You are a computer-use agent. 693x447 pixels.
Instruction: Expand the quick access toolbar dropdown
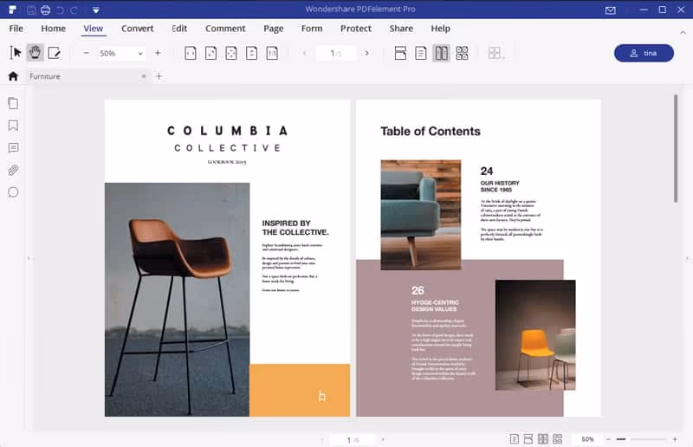click(x=94, y=10)
